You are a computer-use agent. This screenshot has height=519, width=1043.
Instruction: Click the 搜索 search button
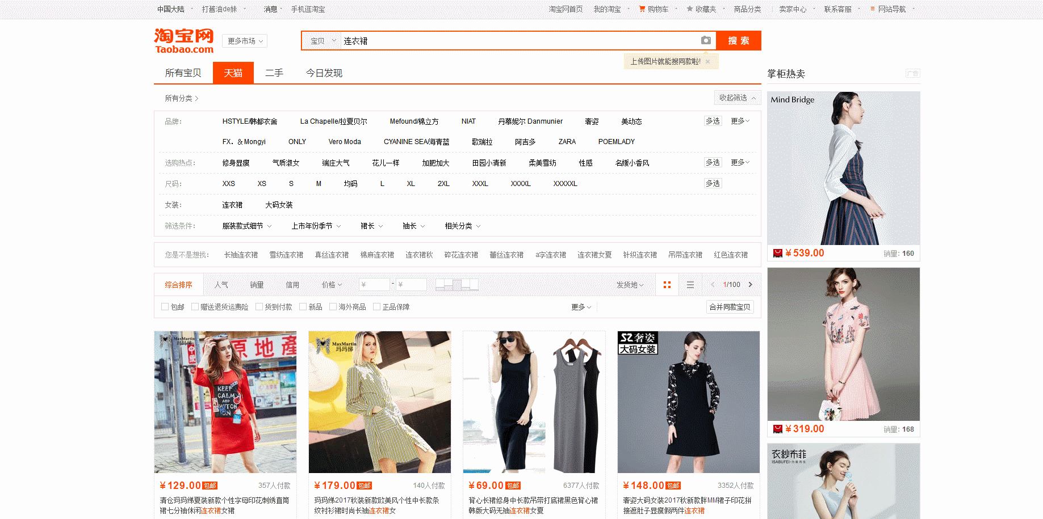pyautogui.click(x=738, y=41)
